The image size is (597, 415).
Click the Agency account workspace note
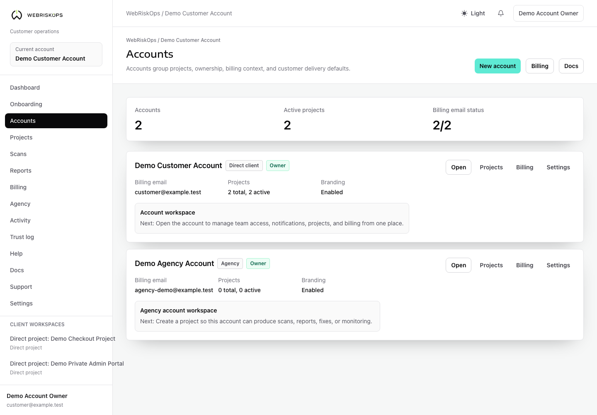click(257, 316)
